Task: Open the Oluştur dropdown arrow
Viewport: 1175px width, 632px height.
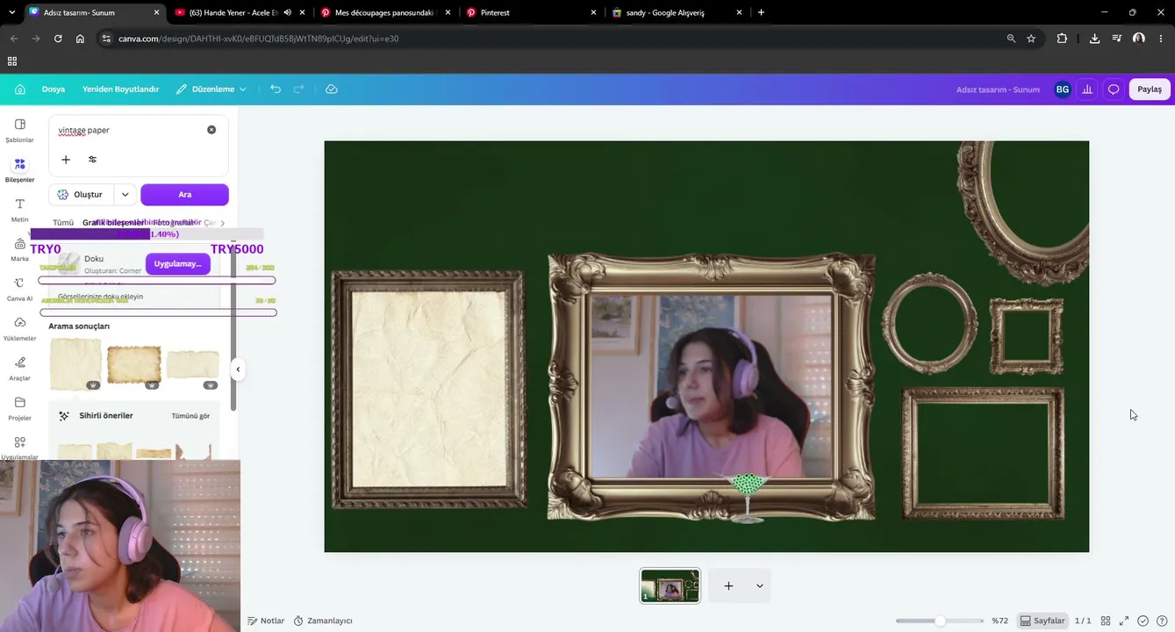Action: [x=125, y=195]
